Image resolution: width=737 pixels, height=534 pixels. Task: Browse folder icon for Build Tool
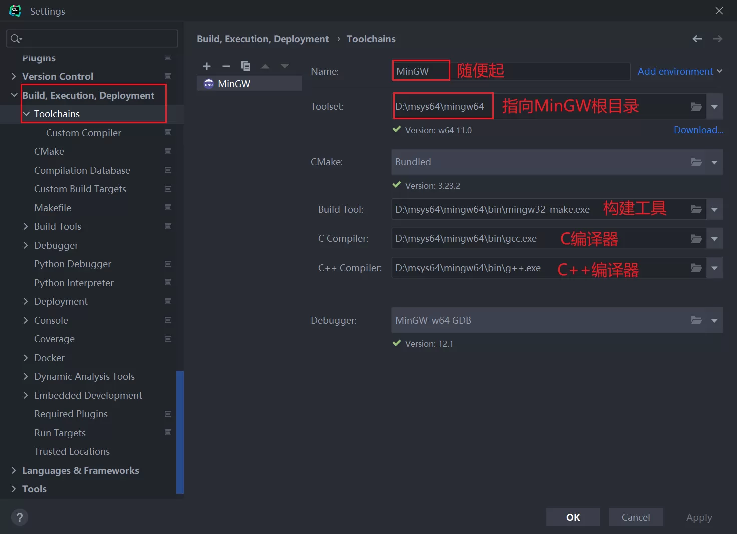tap(696, 209)
